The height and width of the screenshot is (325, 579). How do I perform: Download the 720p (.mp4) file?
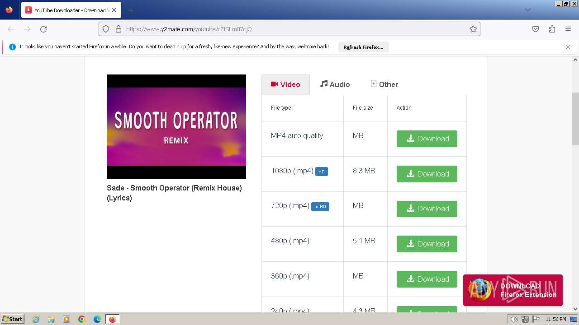pyautogui.click(x=427, y=209)
